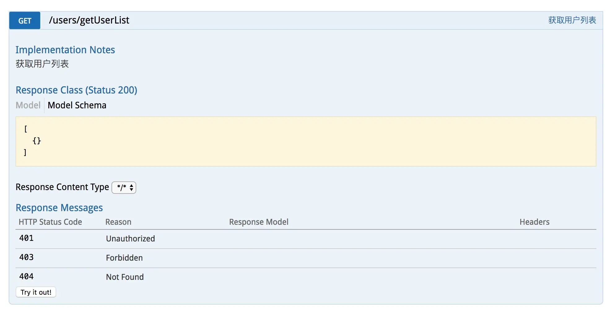610x317 pixels.
Task: Select the 403 status code cell
Action: click(26, 257)
